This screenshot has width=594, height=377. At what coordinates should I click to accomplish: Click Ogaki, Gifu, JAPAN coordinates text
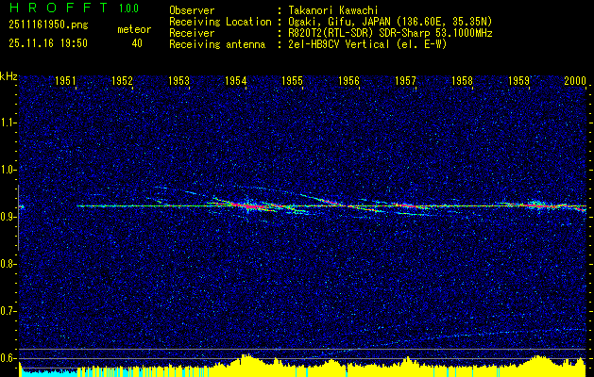(x=390, y=22)
